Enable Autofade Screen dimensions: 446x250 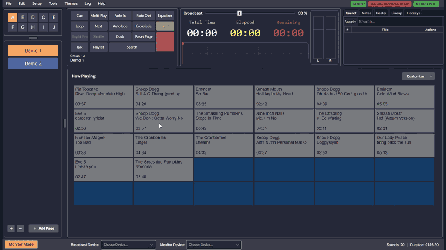[120, 26]
